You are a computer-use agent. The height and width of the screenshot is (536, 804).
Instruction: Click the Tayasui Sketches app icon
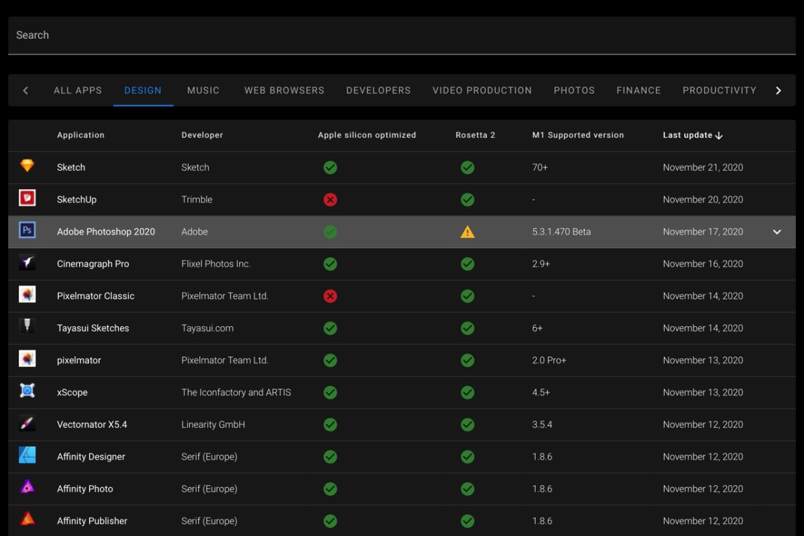tap(27, 326)
